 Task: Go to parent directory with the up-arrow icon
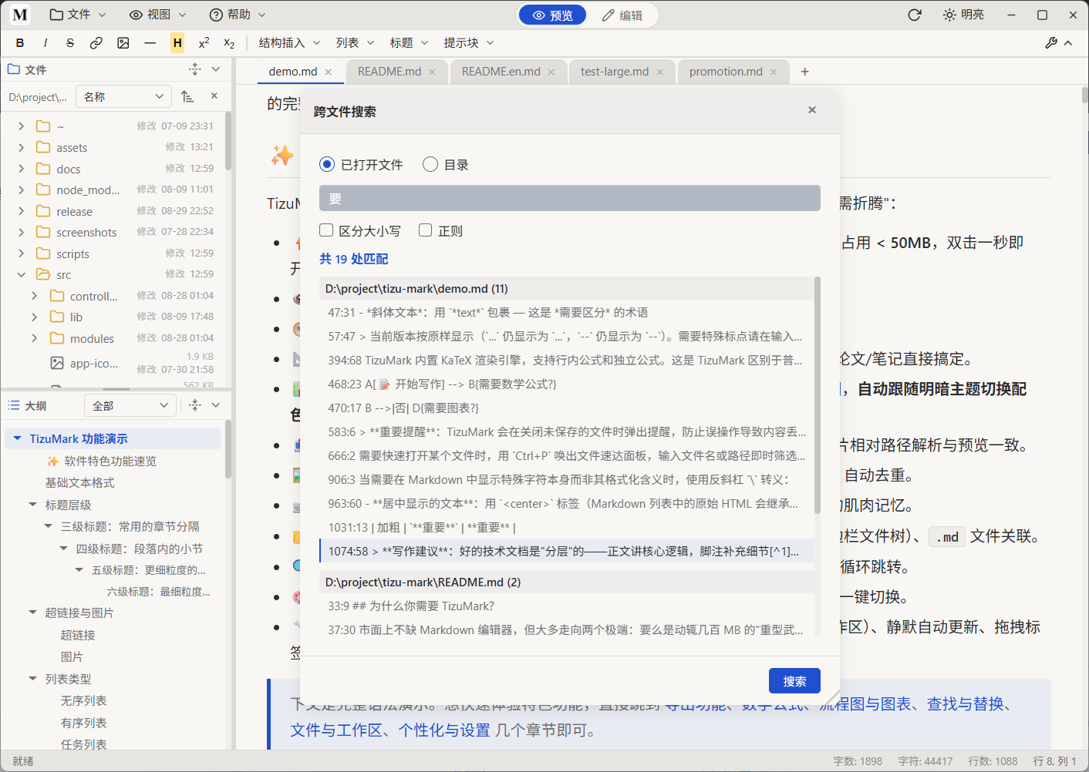tap(187, 96)
